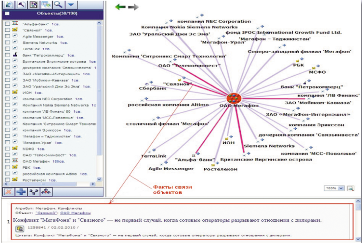Image resolution: width=362 pixels, height=243 pixels.
Task: Click the green back arrow above graph
Action: point(120,7)
